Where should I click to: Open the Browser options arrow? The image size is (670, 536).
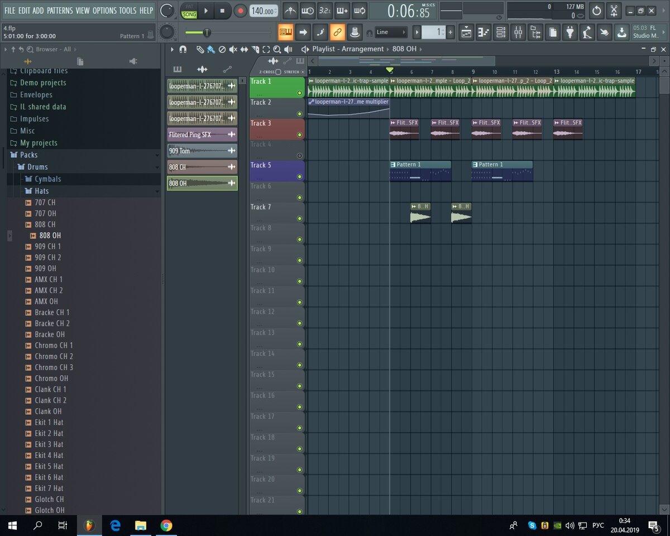pyautogui.click(x=5, y=49)
